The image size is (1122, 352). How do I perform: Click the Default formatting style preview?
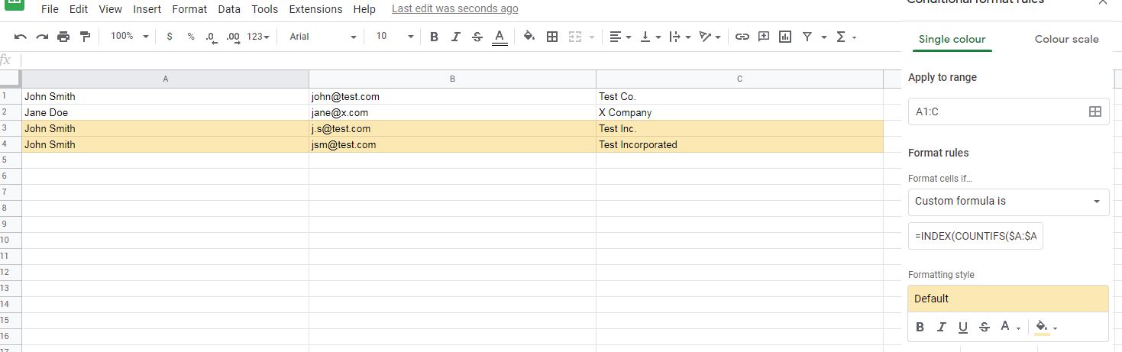[x=1008, y=299]
